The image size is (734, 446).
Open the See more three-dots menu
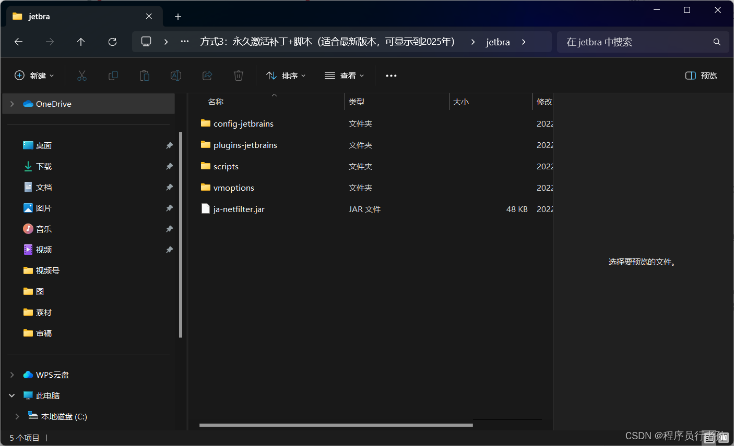(391, 76)
